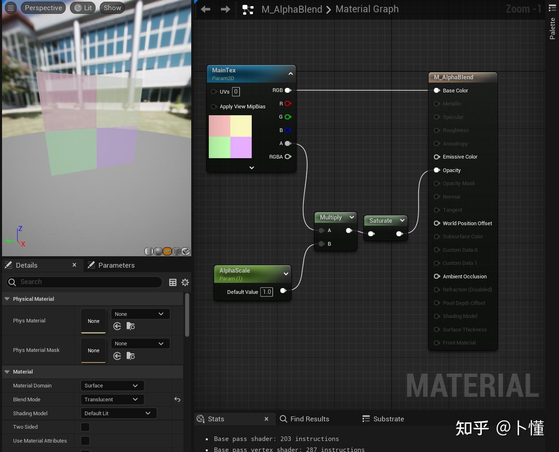The height and width of the screenshot is (452, 559).
Task: Click the forward navigation arrow in the graph toolbar
Action: tap(225, 9)
